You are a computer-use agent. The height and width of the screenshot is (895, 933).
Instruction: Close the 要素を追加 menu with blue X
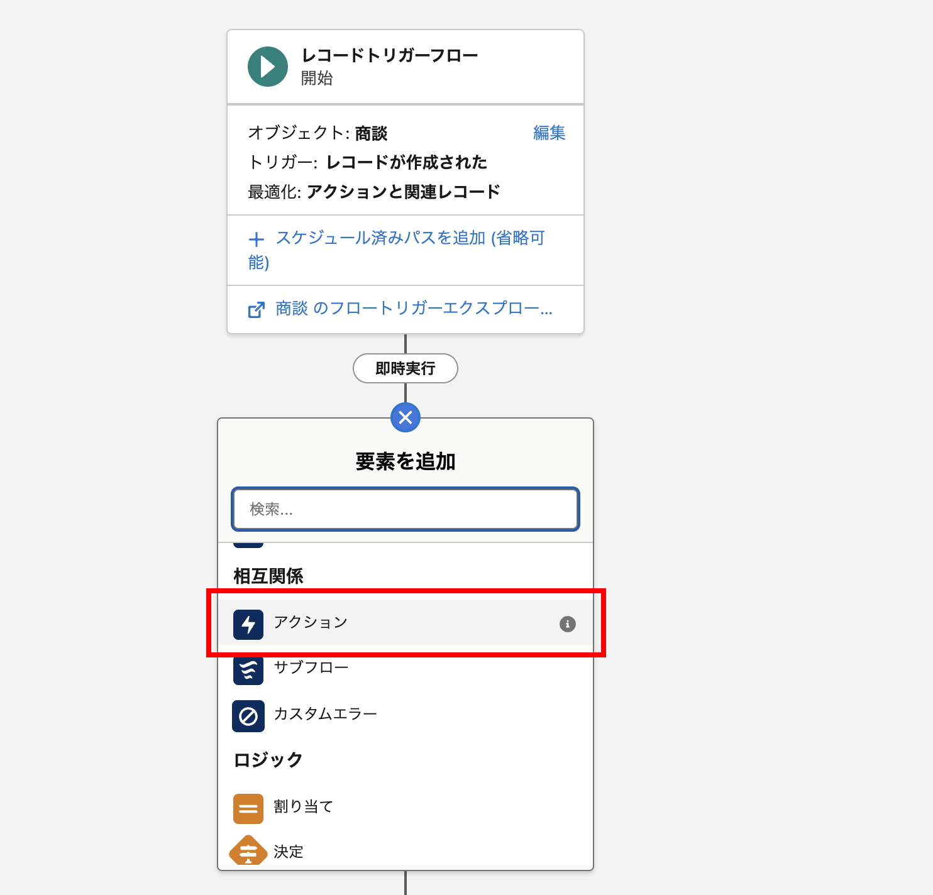point(405,417)
